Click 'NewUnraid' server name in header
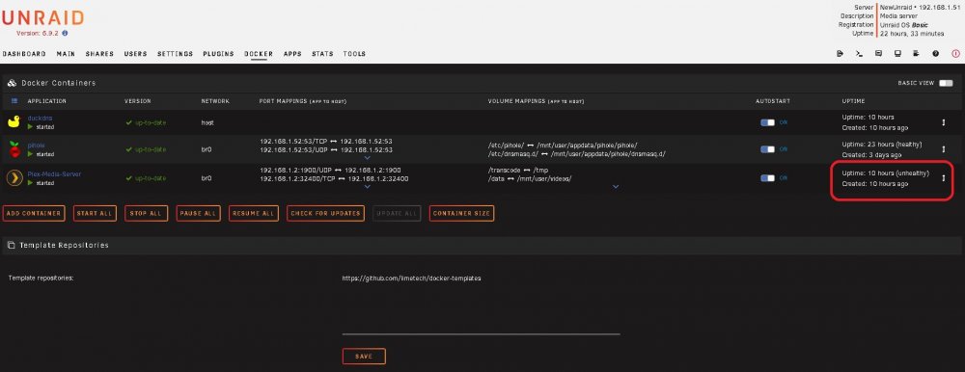965x372 pixels. [896, 7]
